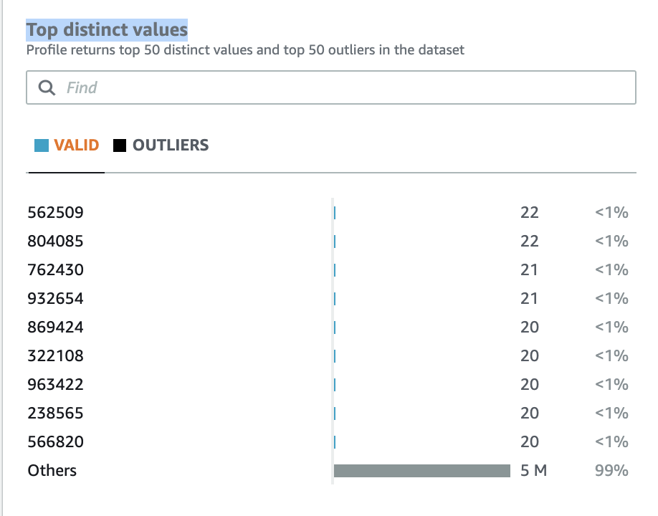This screenshot has width=658, height=516.
Task: Click the black OUTLIERS legend square
Action: [x=120, y=145]
